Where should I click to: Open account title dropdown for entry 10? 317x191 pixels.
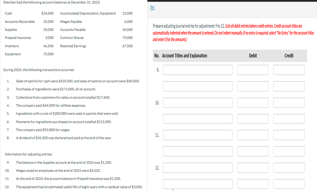point(197,102)
